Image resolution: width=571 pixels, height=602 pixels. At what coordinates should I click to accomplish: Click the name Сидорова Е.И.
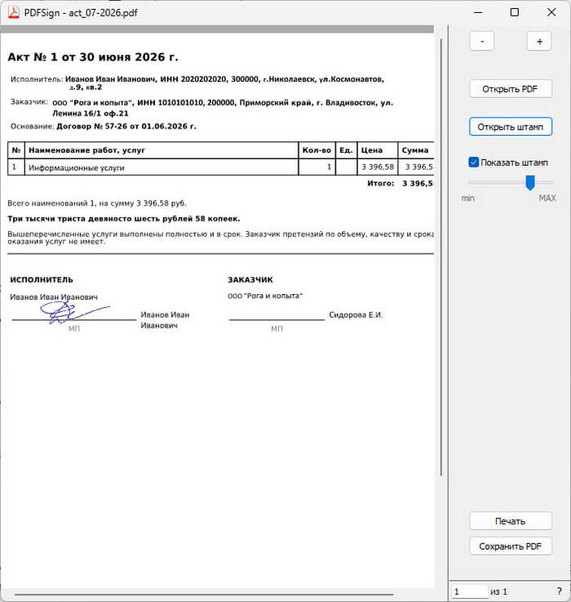tap(356, 314)
